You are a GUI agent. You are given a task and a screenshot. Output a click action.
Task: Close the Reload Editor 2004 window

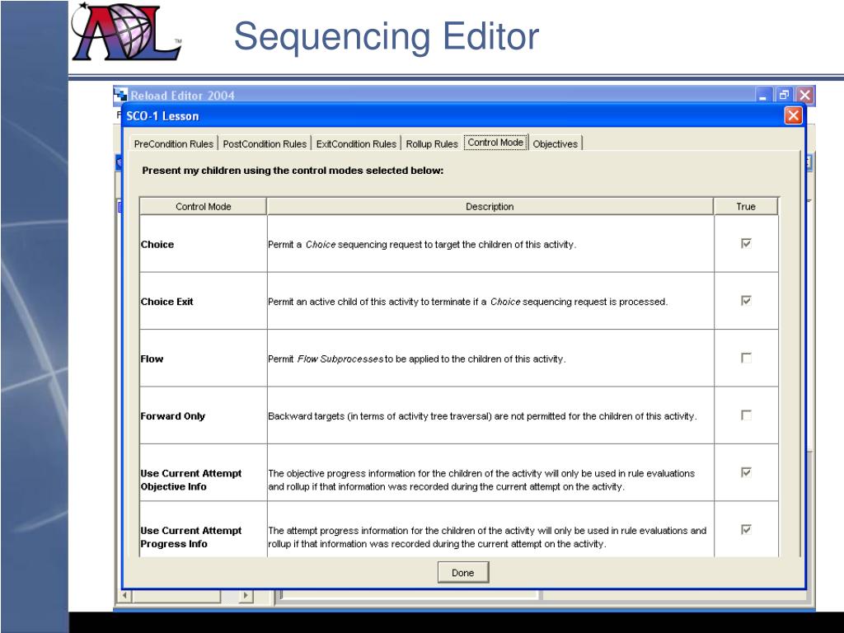click(804, 96)
